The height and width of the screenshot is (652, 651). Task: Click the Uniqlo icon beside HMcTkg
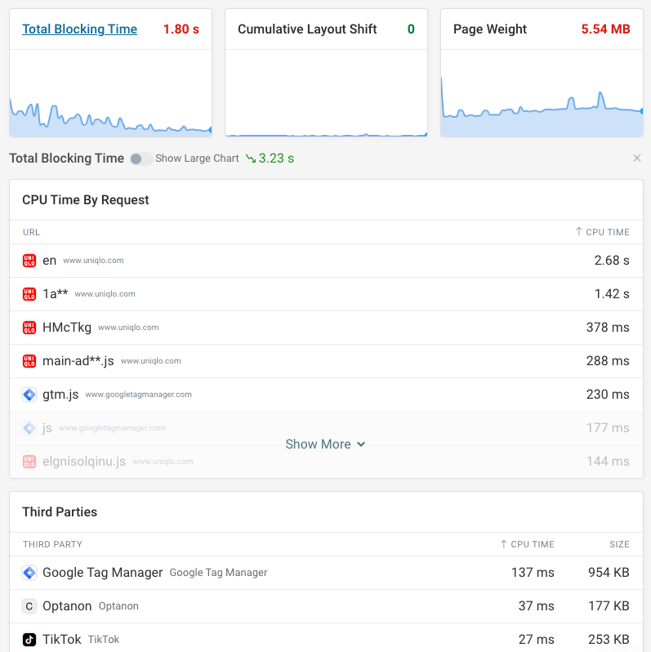[x=29, y=328]
